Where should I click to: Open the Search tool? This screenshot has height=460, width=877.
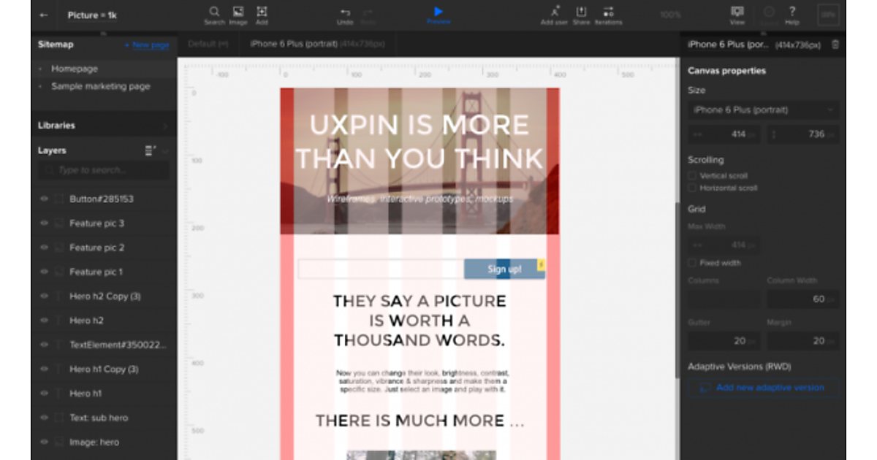coord(214,12)
